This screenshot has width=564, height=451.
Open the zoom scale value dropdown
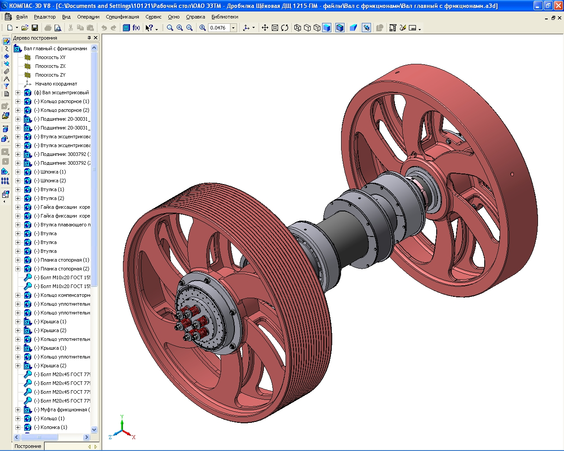click(234, 28)
